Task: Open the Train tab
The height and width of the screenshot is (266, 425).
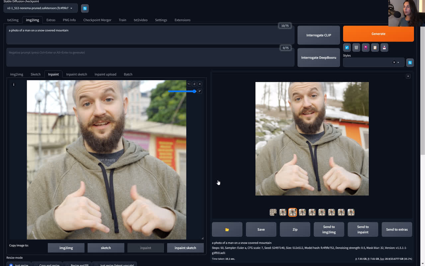Action: coord(123,20)
